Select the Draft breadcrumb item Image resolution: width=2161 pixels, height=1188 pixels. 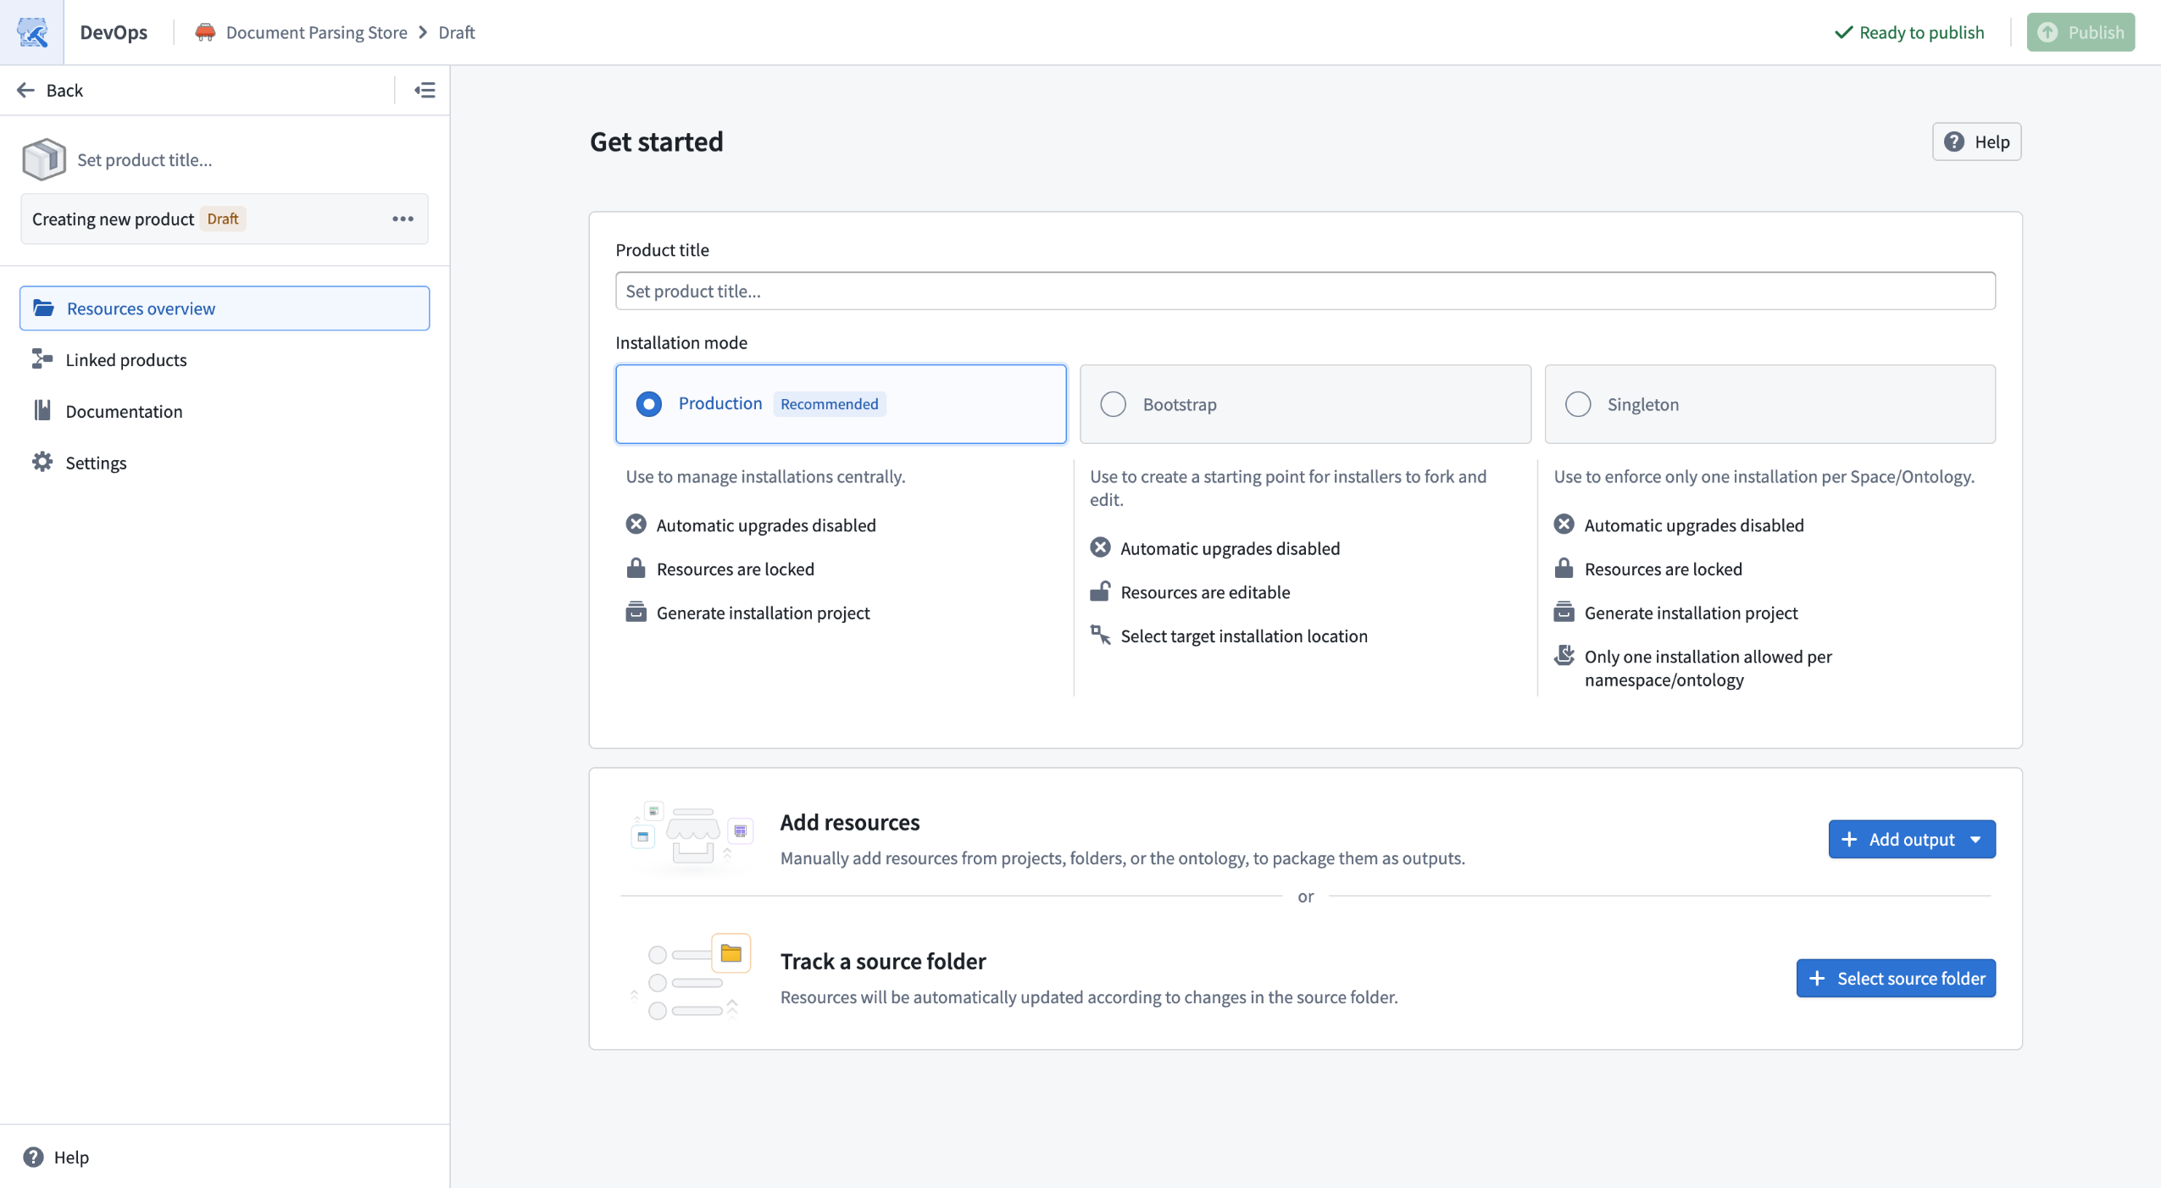point(455,32)
